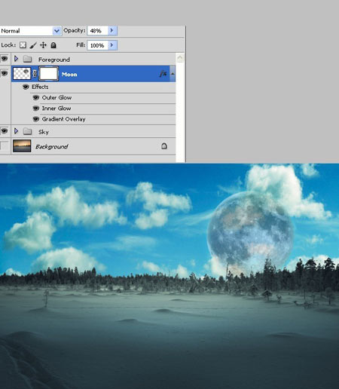Toggle lock position move icon

tap(43, 45)
